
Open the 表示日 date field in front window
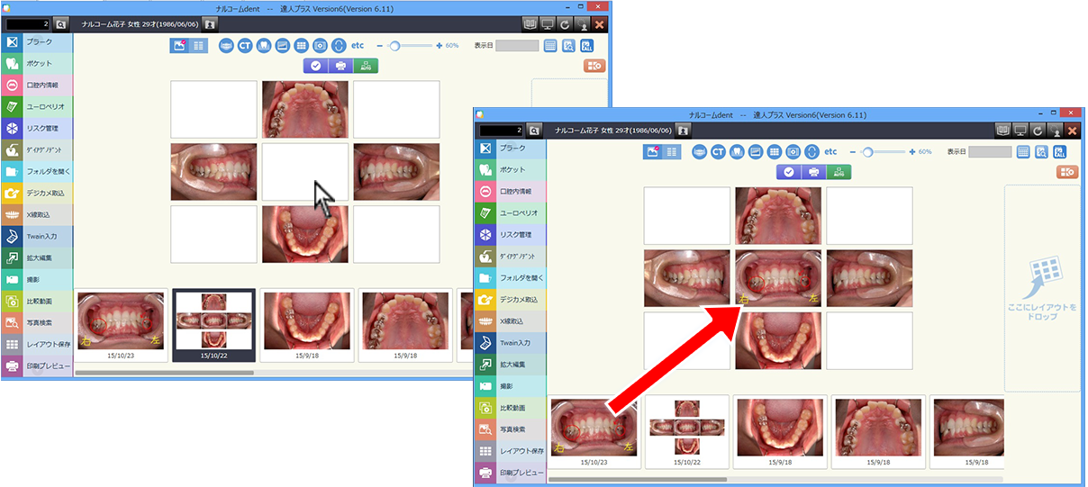pos(990,151)
